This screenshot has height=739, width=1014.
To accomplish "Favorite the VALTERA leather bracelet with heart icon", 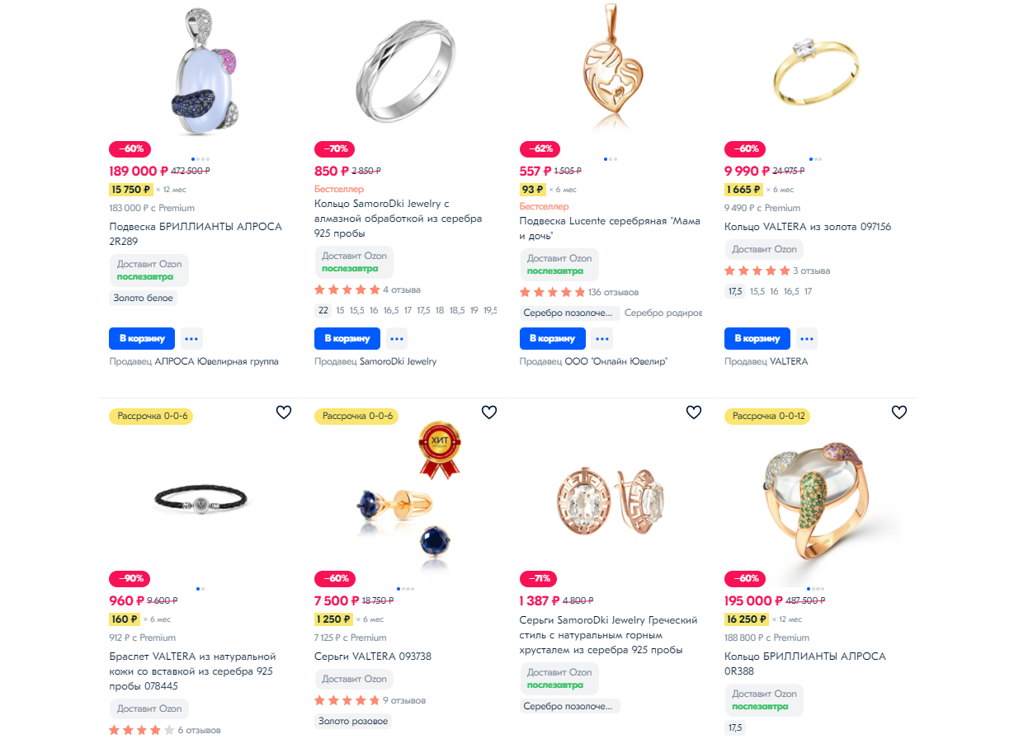I will point(284,412).
